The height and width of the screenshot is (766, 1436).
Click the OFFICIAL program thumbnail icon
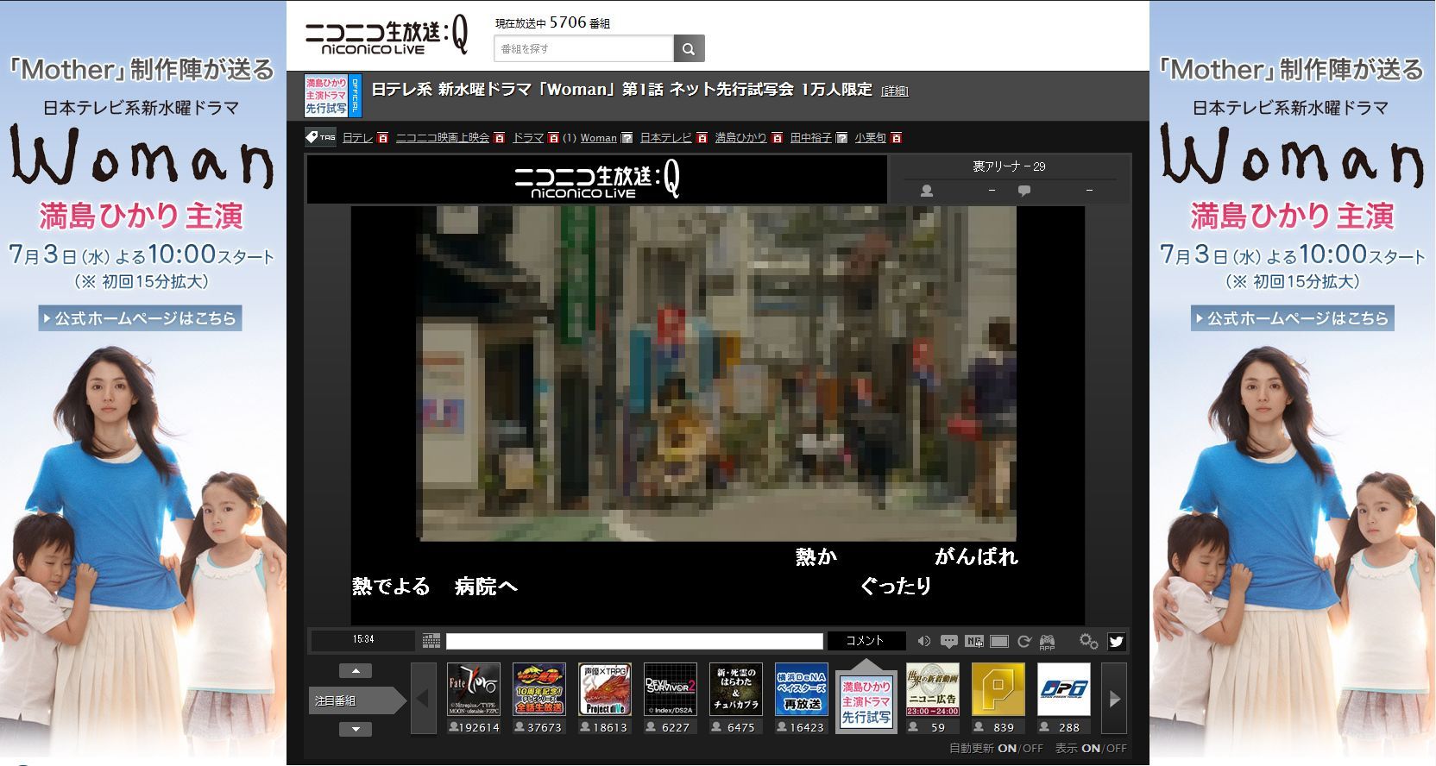333,96
